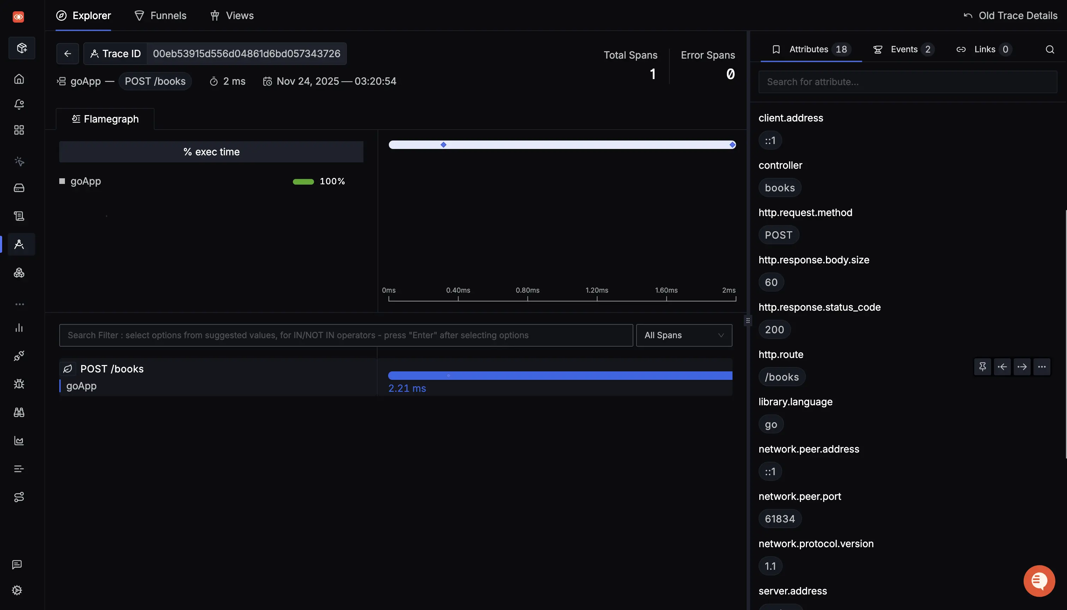This screenshot has height=610, width=1067.
Task: Click the three-dots menu on http.route
Action: click(1042, 367)
